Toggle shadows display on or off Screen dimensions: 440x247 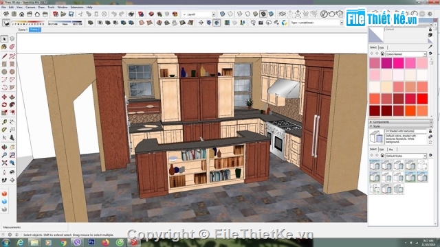point(6,23)
